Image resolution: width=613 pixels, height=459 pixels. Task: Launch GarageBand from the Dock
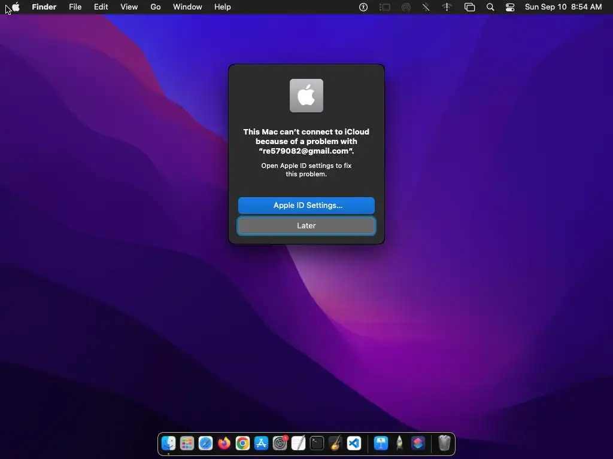pyautogui.click(x=335, y=443)
